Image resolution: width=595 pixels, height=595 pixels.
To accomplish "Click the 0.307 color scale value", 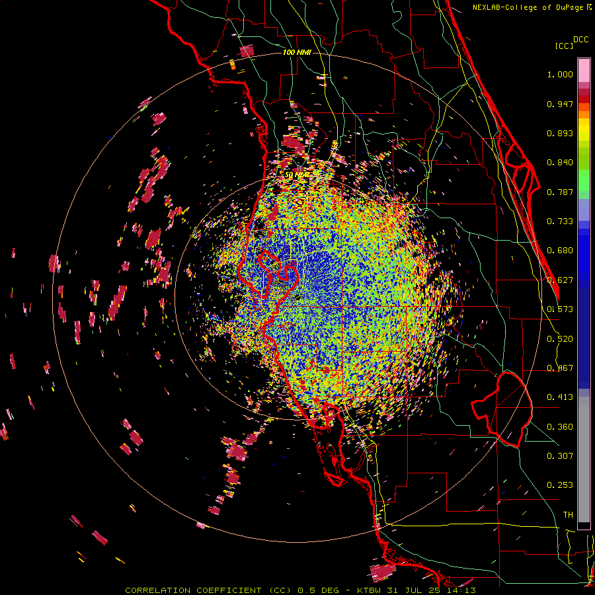I will (x=560, y=456).
